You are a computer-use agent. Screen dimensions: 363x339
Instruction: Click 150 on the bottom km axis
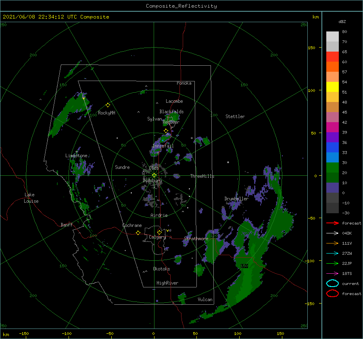(280, 333)
